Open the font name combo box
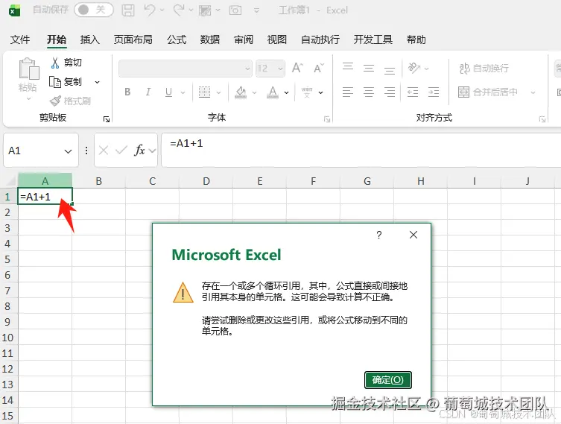This screenshot has height=424, width=561. coord(186,69)
